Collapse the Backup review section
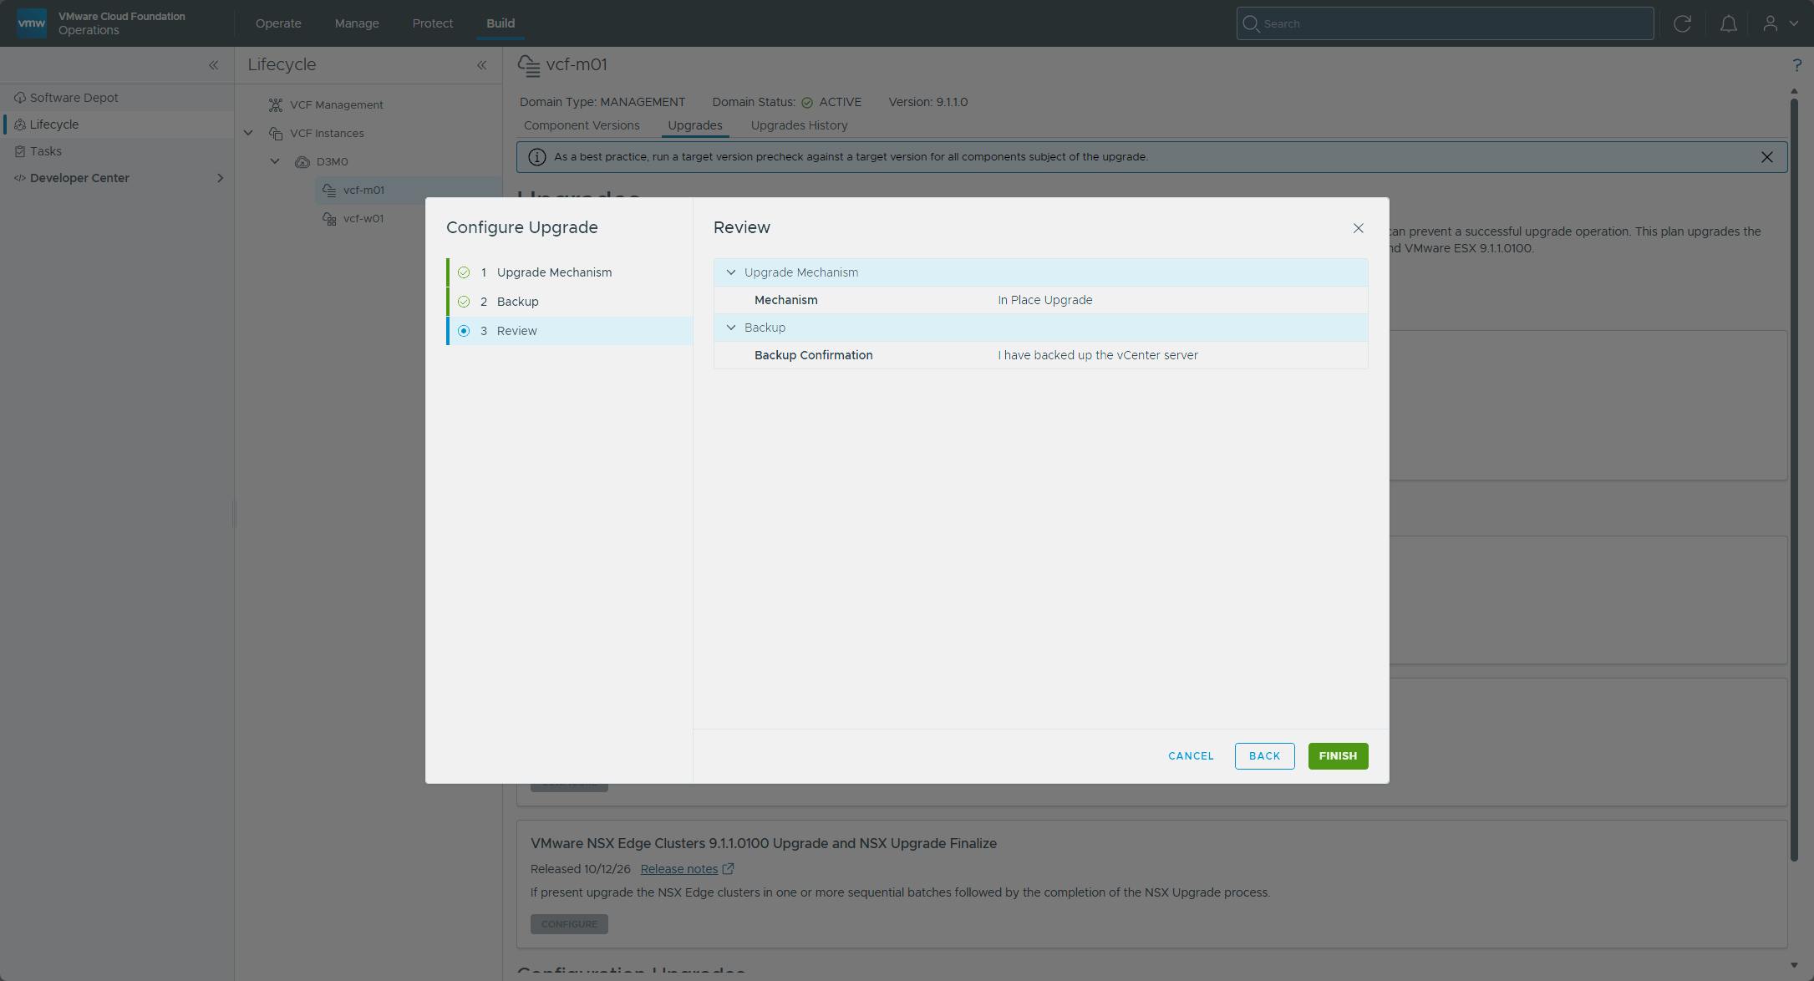The height and width of the screenshot is (981, 1814). click(731, 328)
